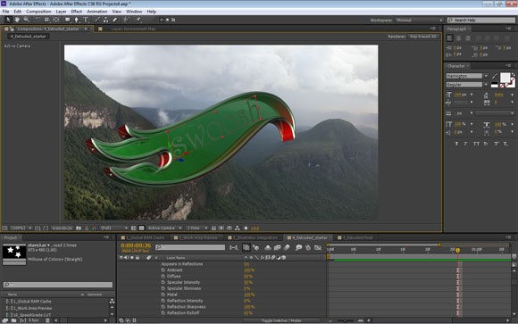Viewport: 518px width, 324px height.
Task: Select the Brush tool
Action: 97,20
